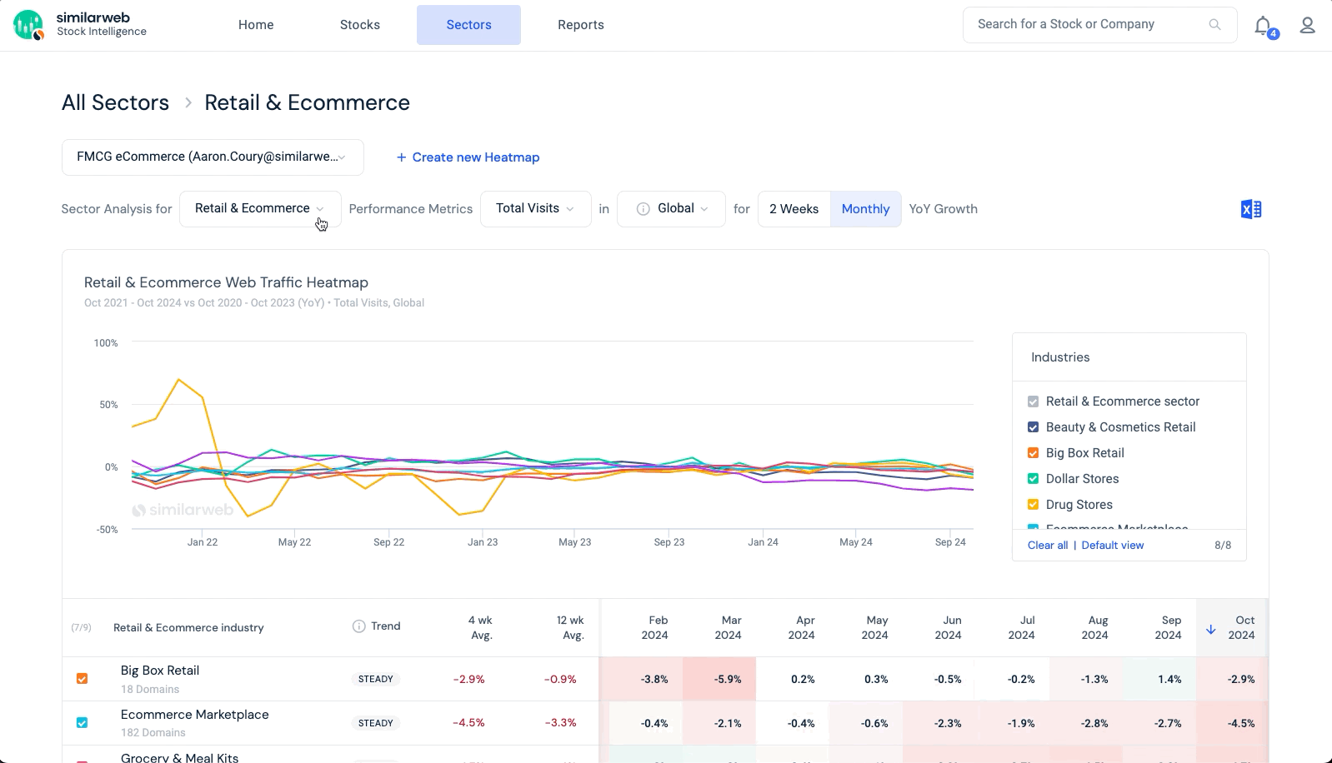Select the 2 Weeks period option

click(x=794, y=209)
